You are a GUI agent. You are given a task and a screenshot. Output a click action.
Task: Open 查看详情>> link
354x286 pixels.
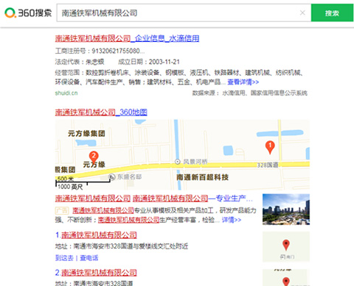click(243, 82)
